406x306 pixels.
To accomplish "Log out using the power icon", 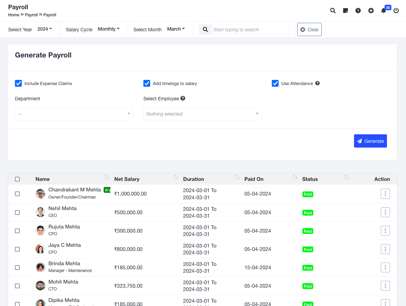I will coord(396,11).
